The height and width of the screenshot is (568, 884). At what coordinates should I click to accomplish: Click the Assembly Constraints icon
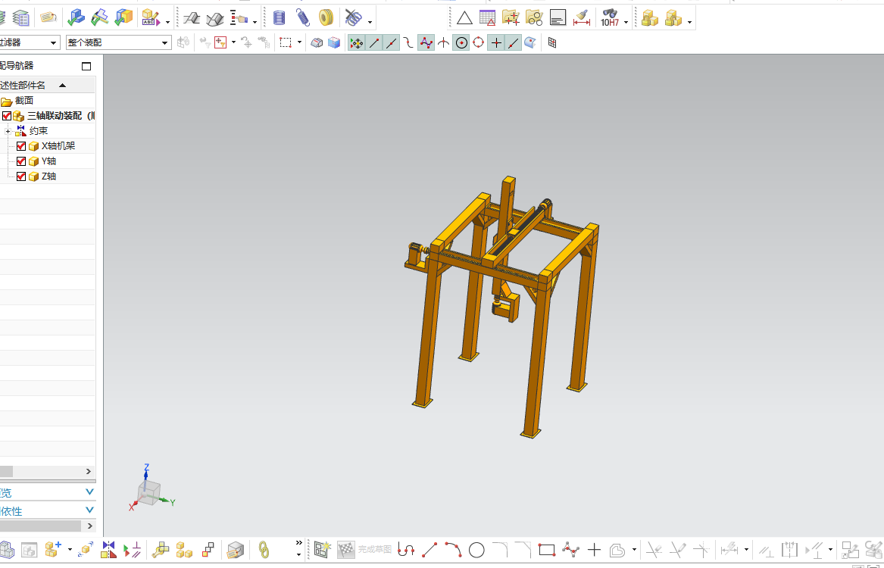point(108,549)
